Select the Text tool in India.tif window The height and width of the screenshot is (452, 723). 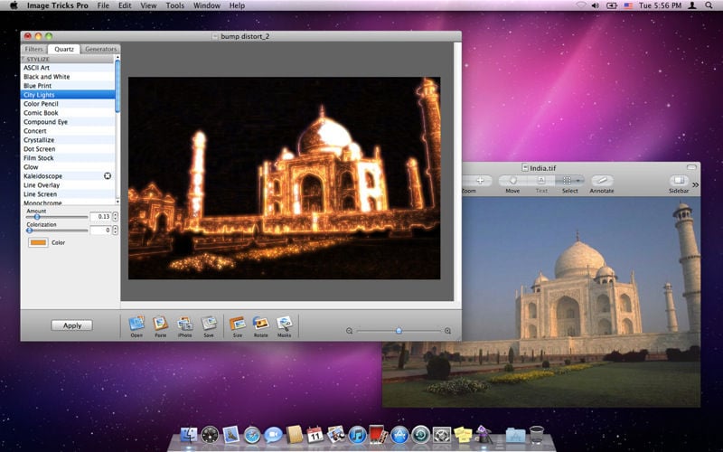(x=541, y=180)
